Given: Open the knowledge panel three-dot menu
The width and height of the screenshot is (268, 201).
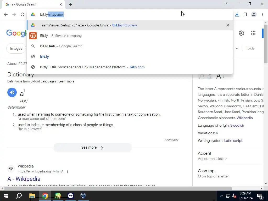Looking at the screenshot, I should 224,76.
